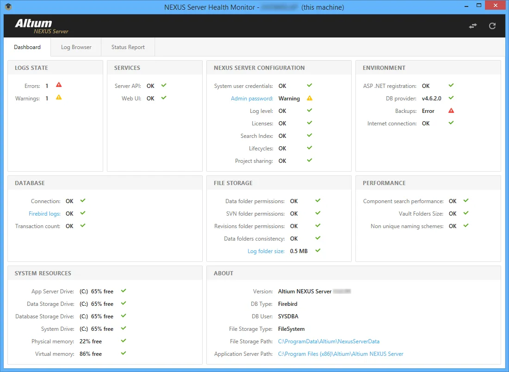The height and width of the screenshot is (372, 509).
Task: Click the check icon for Transaction count
Action: point(83,226)
